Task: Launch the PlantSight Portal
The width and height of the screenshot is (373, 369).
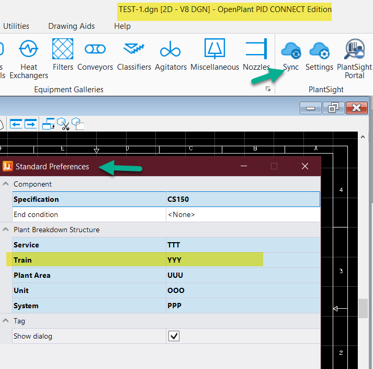Action: click(x=354, y=59)
